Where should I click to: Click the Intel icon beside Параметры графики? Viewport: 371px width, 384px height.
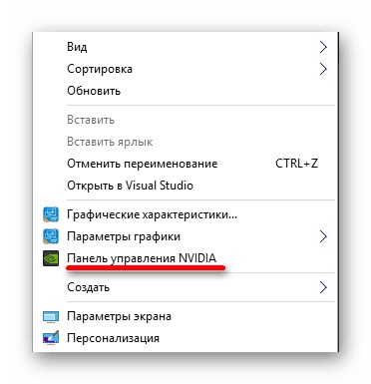[x=51, y=236]
